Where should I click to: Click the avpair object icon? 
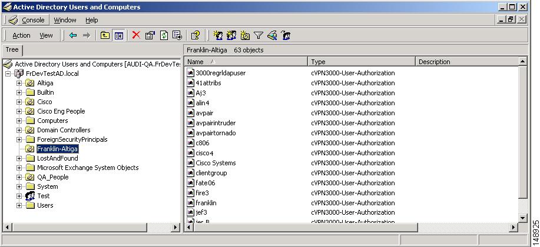(190, 113)
